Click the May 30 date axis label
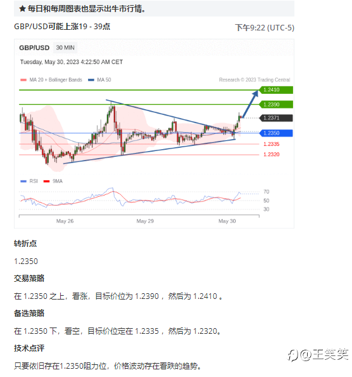Image resolution: width=352 pixels, height=377 pixels. (227, 221)
